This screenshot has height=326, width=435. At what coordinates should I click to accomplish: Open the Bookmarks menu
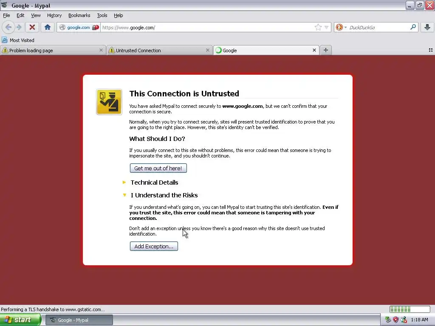(x=79, y=15)
